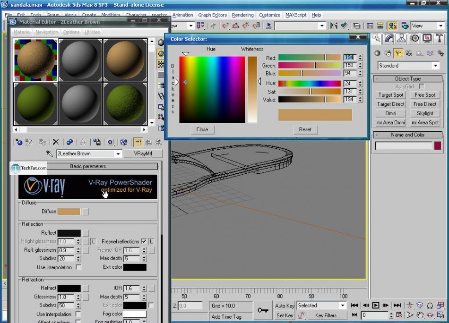
Task: Click the VRayMtl material type button
Action: pos(143,153)
